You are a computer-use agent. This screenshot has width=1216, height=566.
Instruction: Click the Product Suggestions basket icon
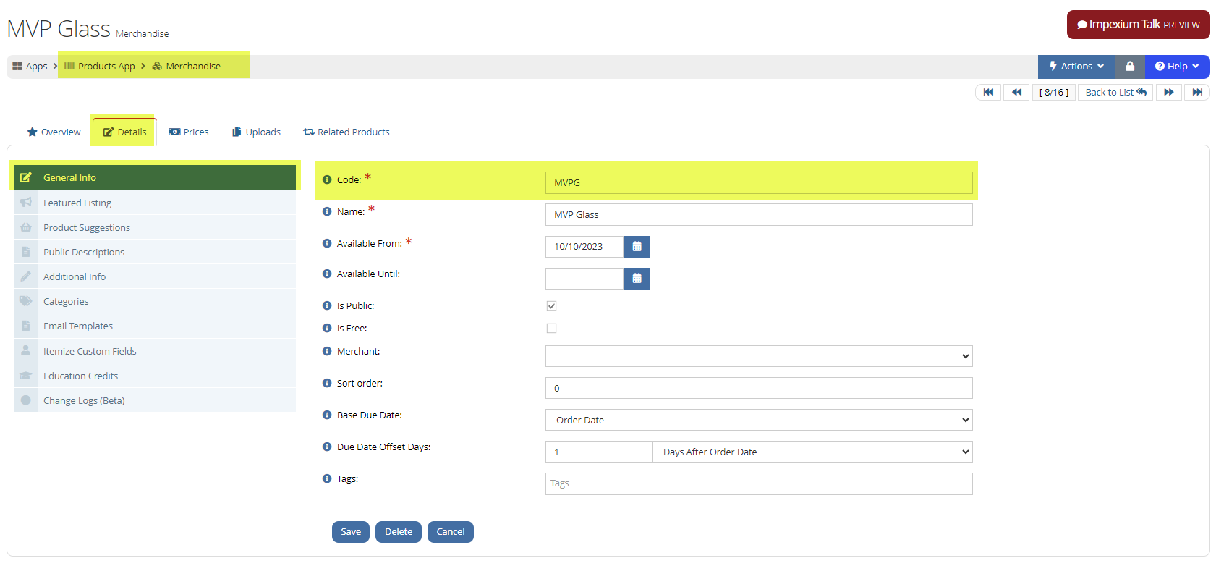click(x=26, y=227)
